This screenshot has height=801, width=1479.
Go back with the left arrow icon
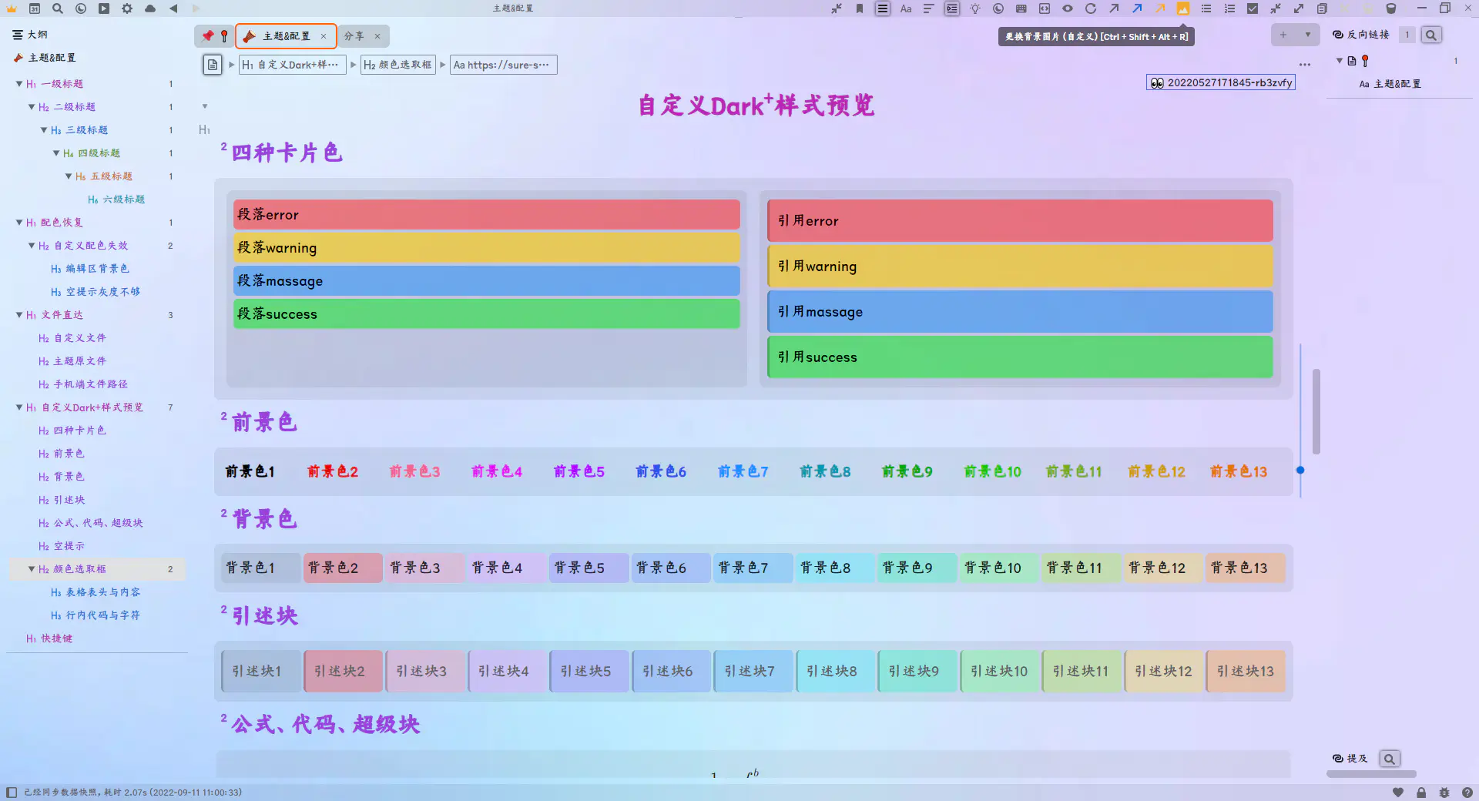(x=173, y=8)
